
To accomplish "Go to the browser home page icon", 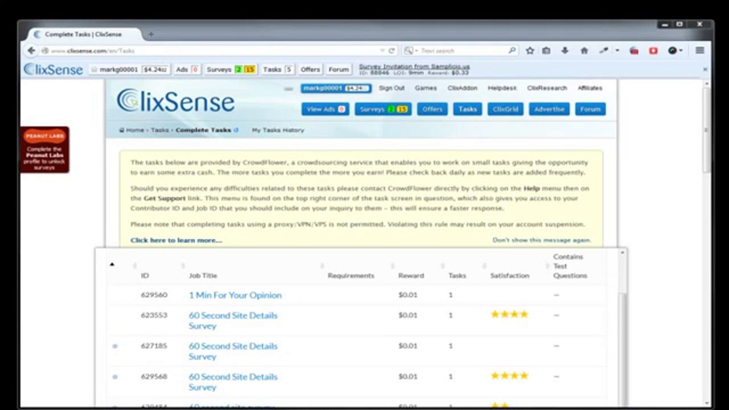I will (584, 51).
